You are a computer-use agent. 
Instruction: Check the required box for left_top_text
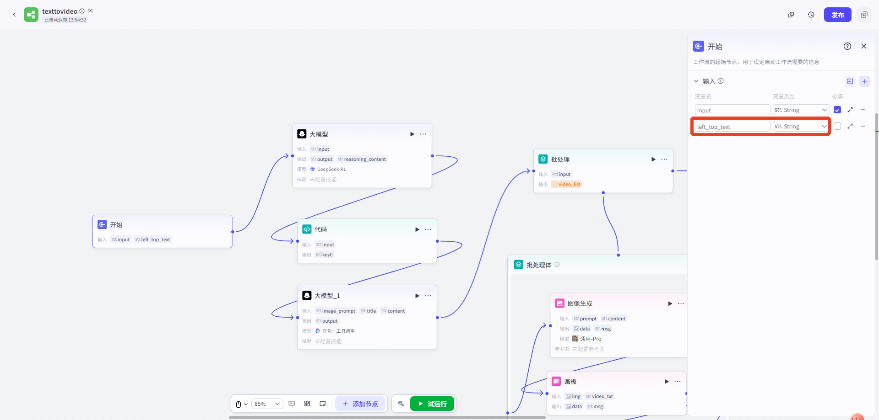(837, 126)
